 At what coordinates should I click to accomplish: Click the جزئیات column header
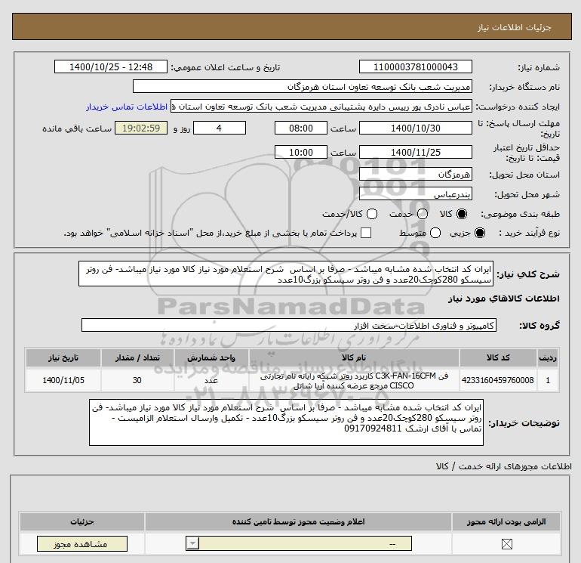pyautogui.click(x=82, y=521)
